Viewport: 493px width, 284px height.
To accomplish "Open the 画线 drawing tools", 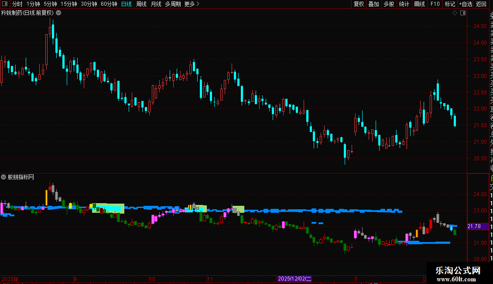I will coord(419,4).
